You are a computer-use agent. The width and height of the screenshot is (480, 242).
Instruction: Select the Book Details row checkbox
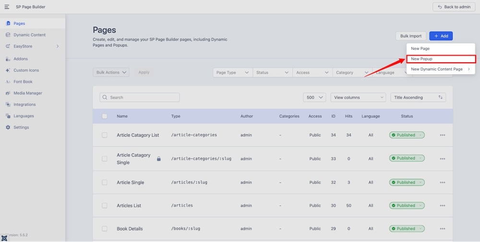point(105,229)
